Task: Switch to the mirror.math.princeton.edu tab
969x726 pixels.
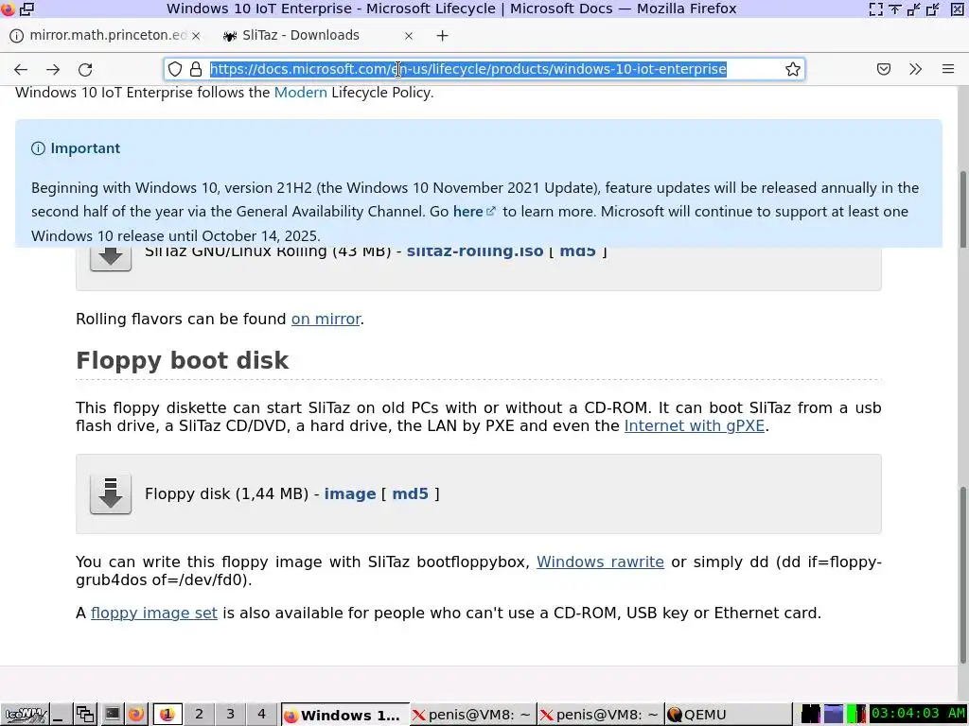Action: click(x=104, y=36)
